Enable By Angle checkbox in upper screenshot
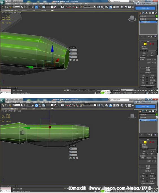Image resolution: width=159 pixels, height=193 pixels. (141, 51)
